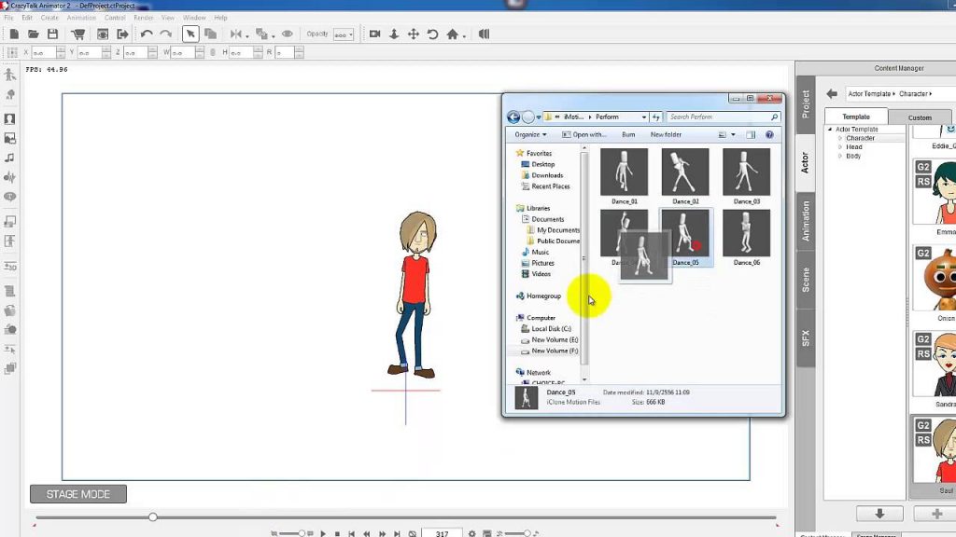Click the rightmost icon in the main toolbar

click(x=485, y=34)
